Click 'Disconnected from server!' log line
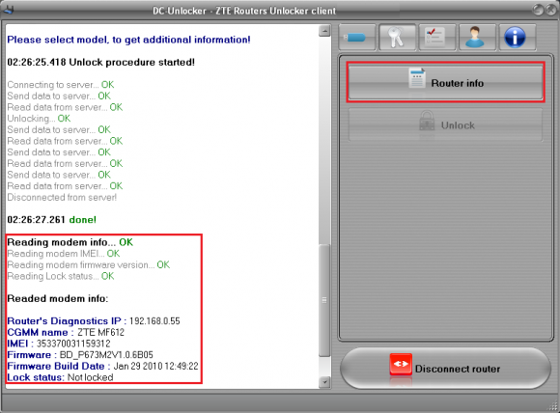The height and width of the screenshot is (413, 560). pyautogui.click(x=62, y=197)
